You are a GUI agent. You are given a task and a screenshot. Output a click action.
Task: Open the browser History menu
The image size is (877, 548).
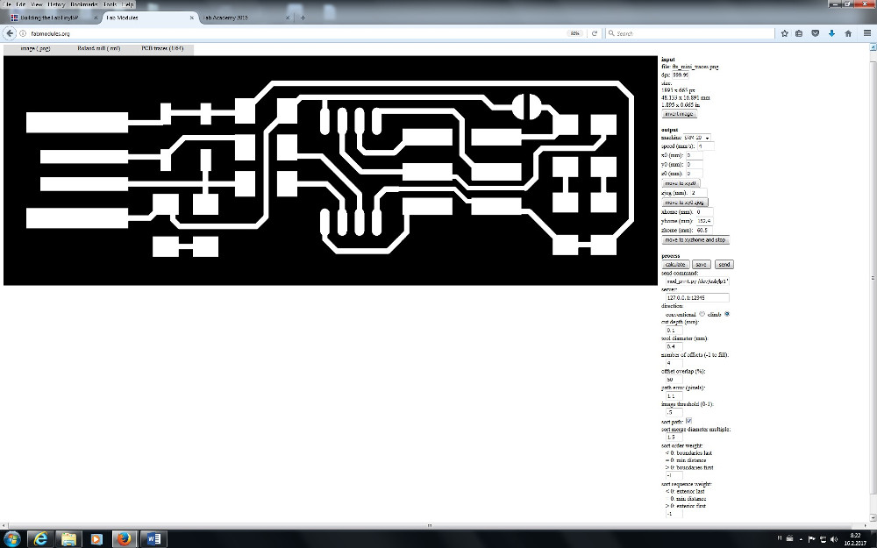[56, 4]
